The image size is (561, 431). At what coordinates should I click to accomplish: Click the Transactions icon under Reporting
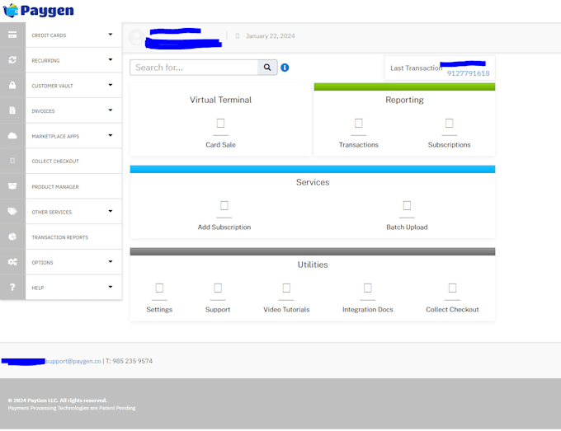point(359,124)
